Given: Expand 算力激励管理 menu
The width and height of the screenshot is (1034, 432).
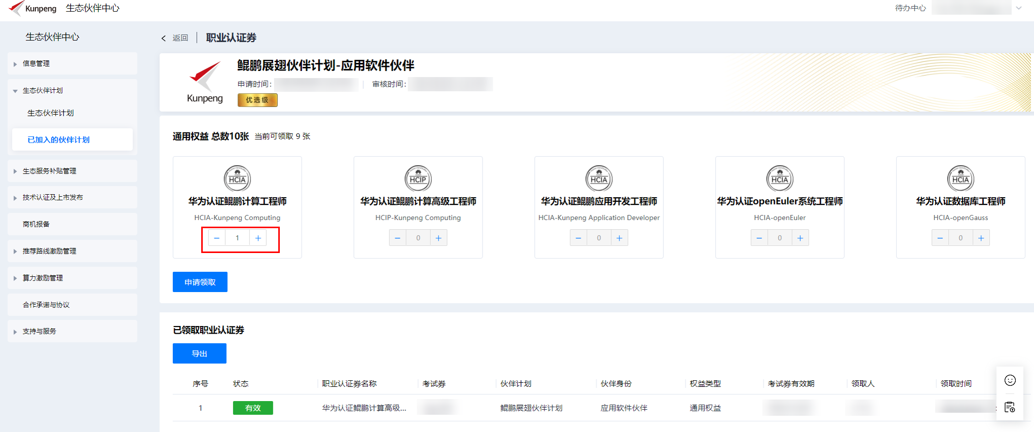Looking at the screenshot, I should click(72, 278).
